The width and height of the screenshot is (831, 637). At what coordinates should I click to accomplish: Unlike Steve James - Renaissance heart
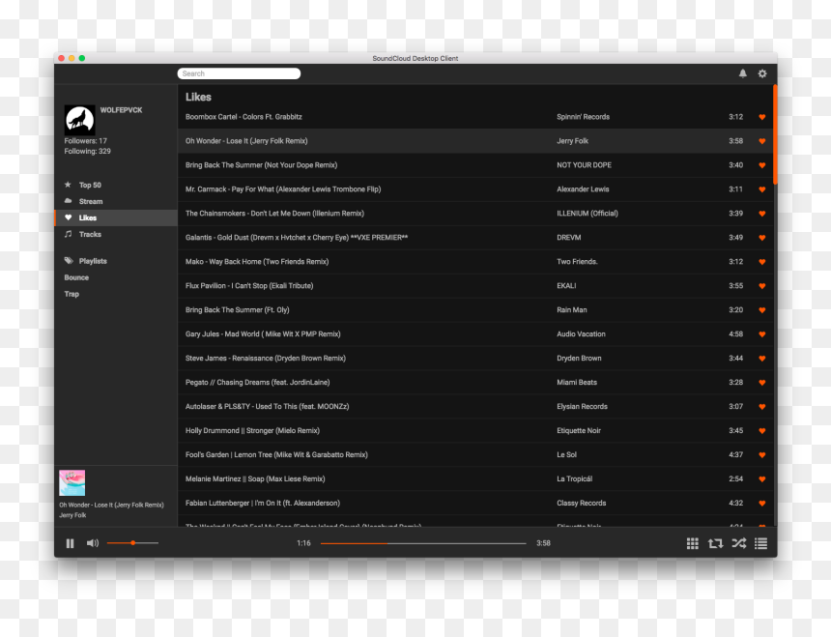point(762,359)
